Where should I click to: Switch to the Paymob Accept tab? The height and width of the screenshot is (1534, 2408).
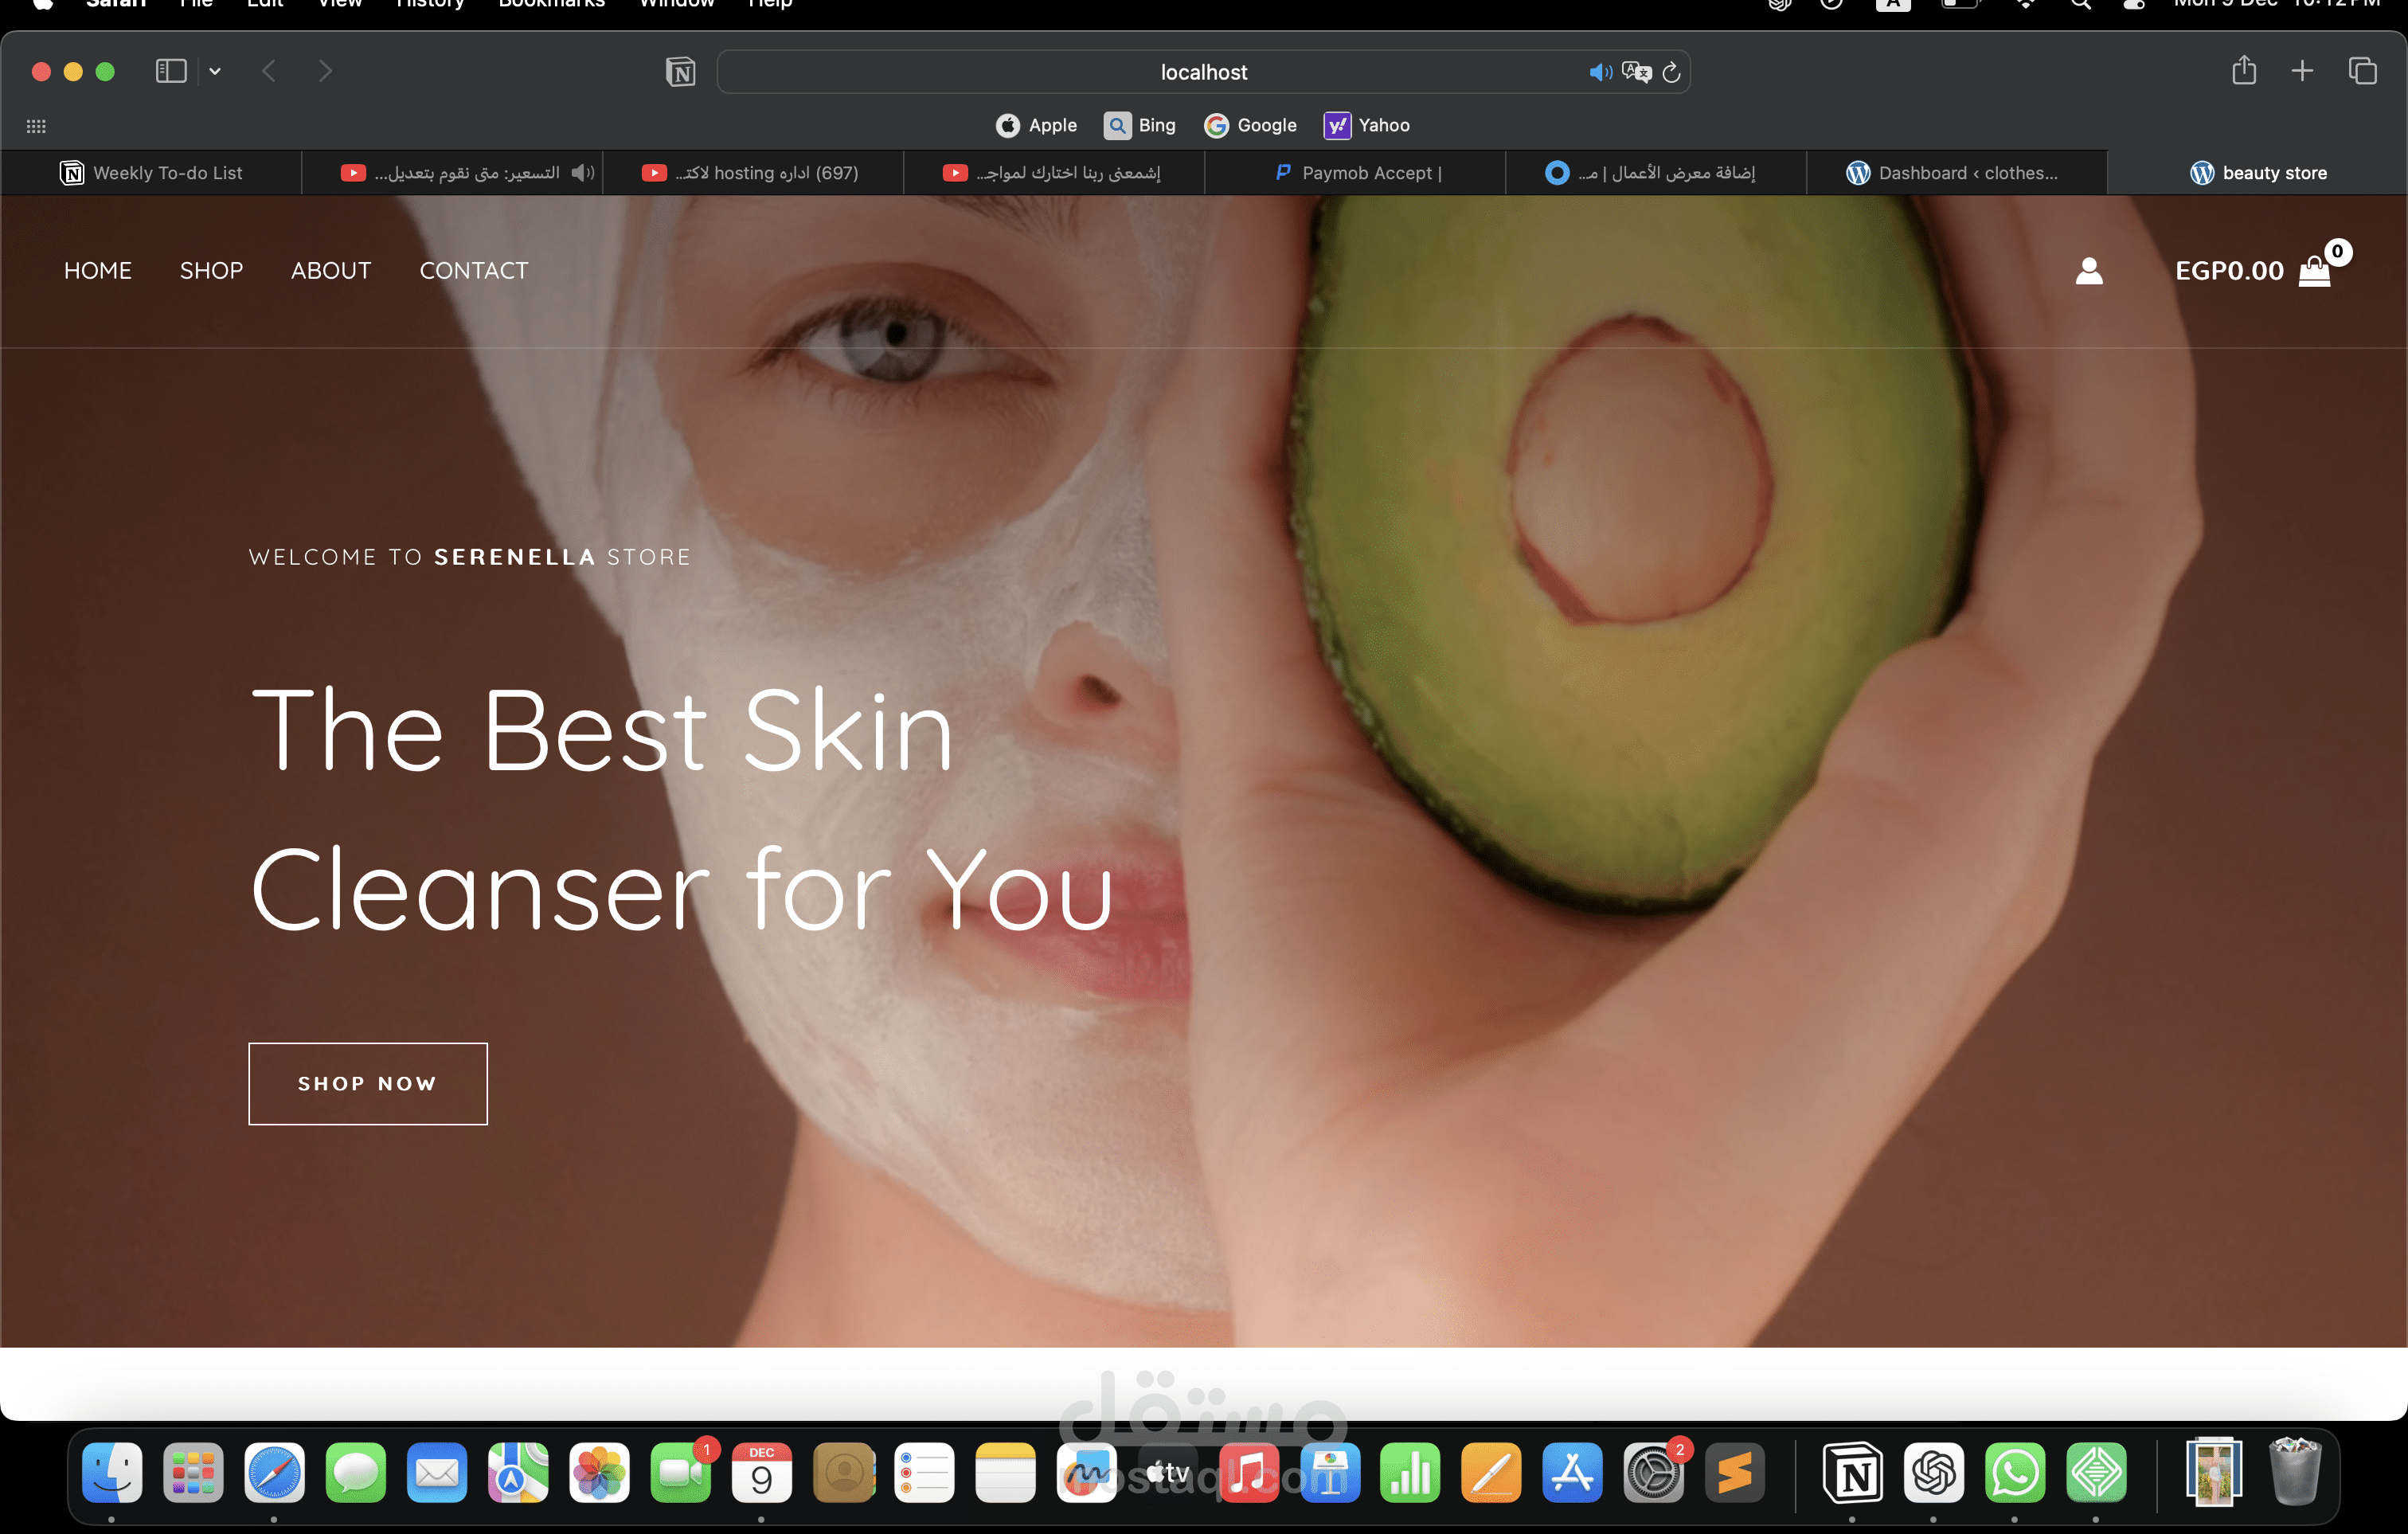[x=1358, y=173]
